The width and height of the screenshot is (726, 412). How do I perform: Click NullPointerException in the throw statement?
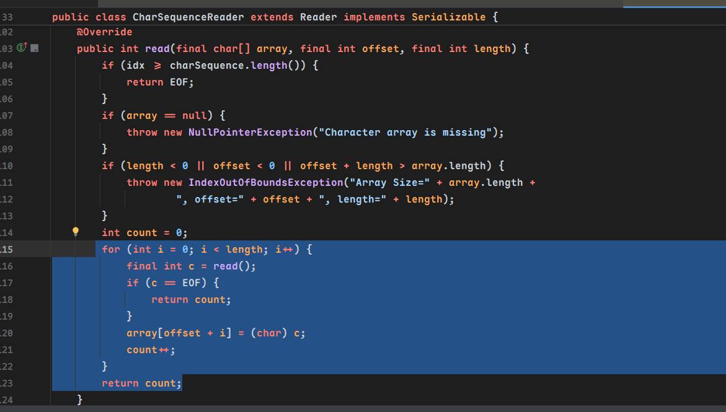coord(250,132)
